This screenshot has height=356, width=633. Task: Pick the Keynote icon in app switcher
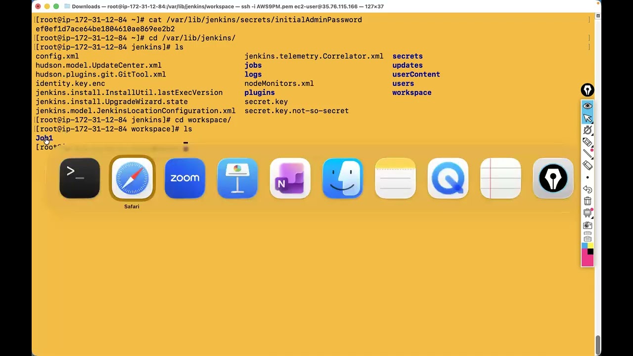(x=237, y=178)
